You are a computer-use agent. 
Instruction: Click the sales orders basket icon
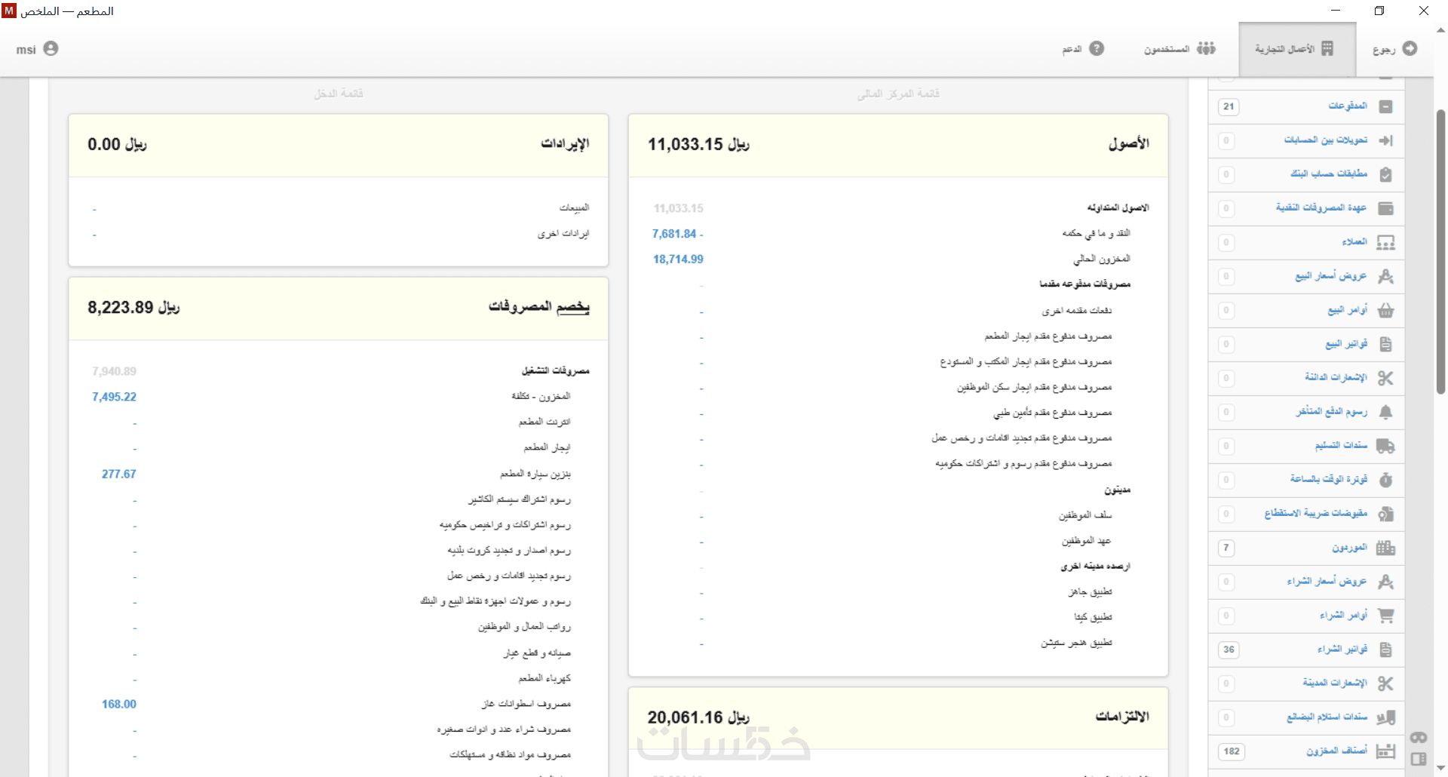tap(1385, 310)
